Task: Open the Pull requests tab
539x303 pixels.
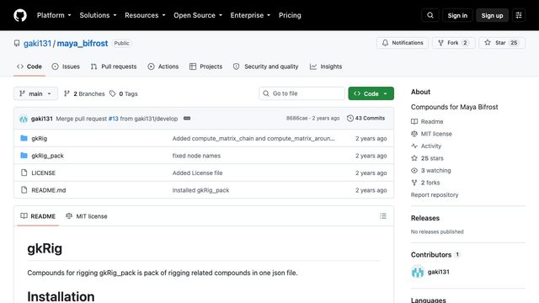Action: tap(114, 66)
